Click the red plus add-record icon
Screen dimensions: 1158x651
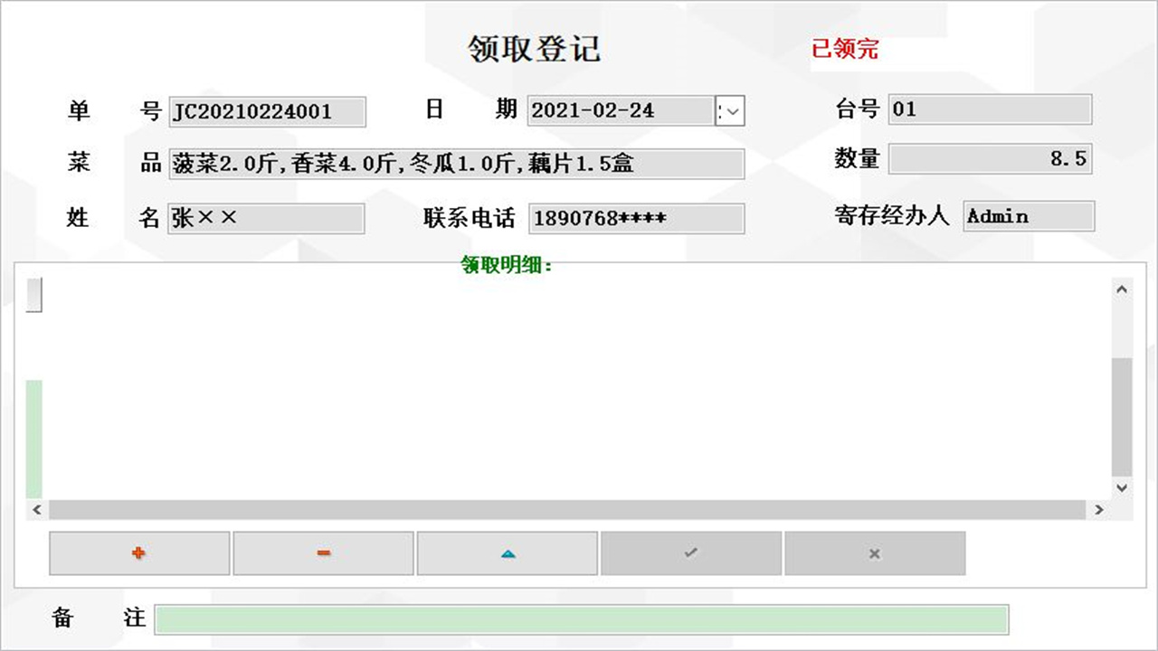(x=138, y=553)
